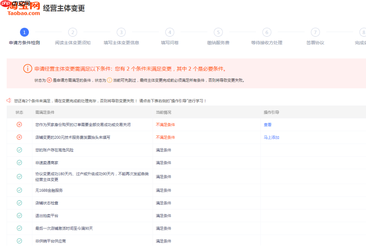Click green check icon for 非速卖通商家 row
The width and height of the screenshot is (366, 248).
pyautogui.click(x=19, y=162)
